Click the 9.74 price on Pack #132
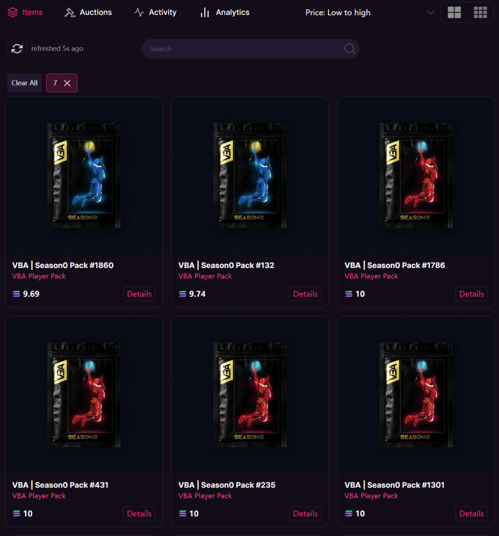 [197, 294]
